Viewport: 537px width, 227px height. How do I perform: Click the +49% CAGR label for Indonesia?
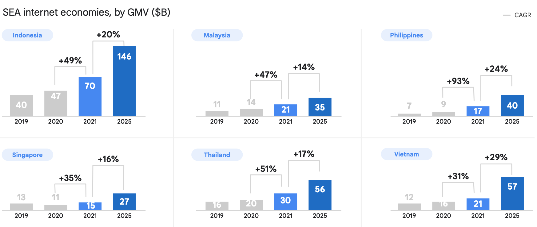[x=70, y=61]
